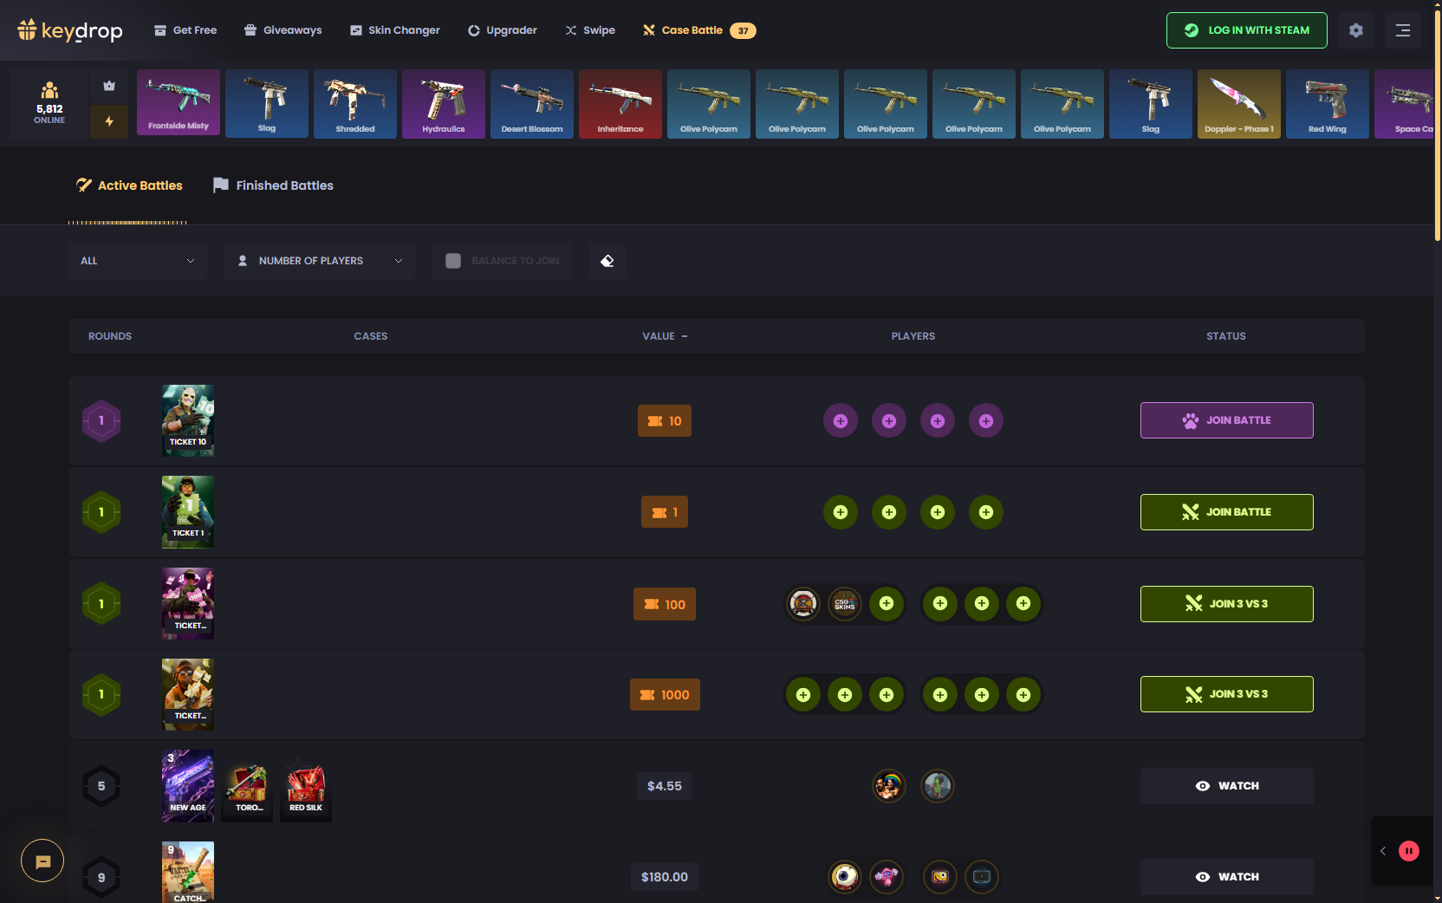Click the Hydraulics skin drop
The height and width of the screenshot is (903, 1442).
coord(444,104)
